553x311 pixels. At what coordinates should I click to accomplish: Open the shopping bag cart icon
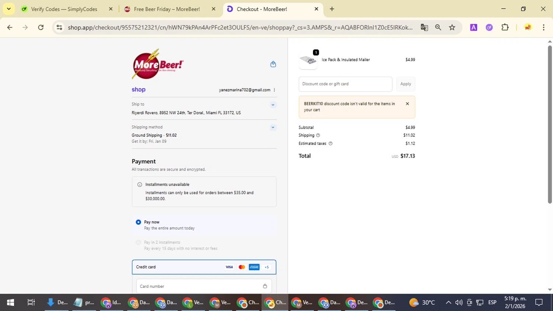tap(273, 64)
